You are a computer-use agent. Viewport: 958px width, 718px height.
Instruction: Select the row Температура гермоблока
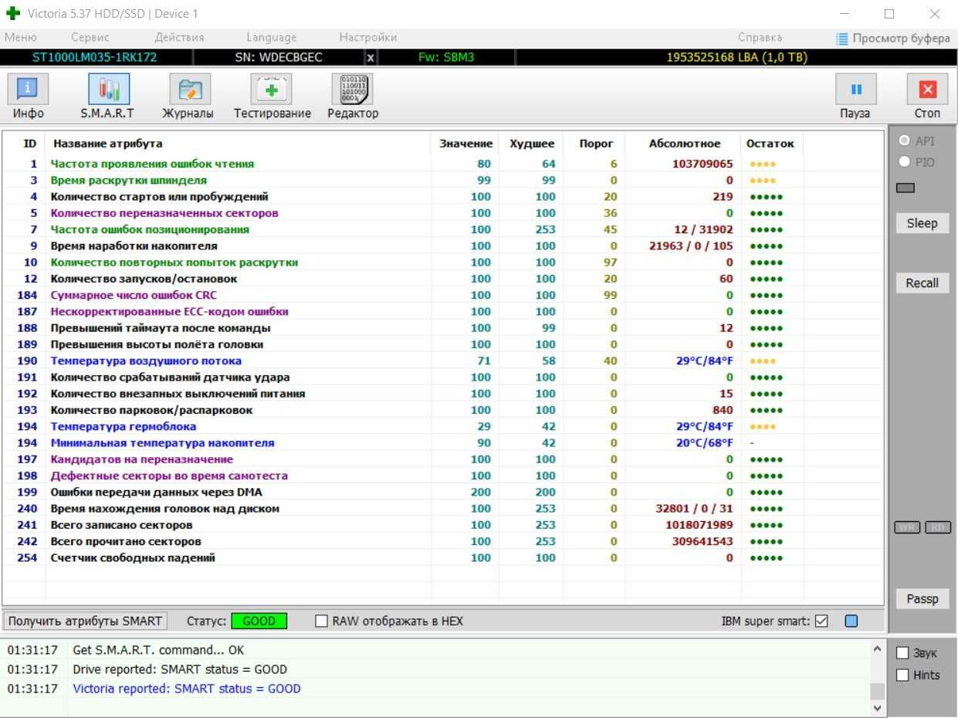(442, 426)
